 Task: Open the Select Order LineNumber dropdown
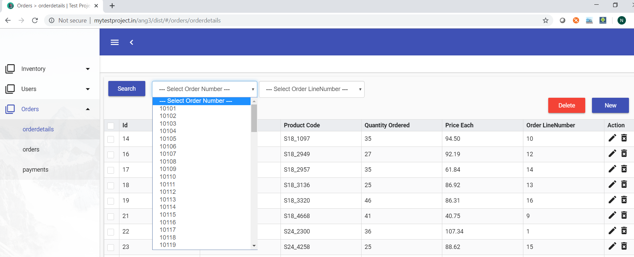pyautogui.click(x=311, y=89)
